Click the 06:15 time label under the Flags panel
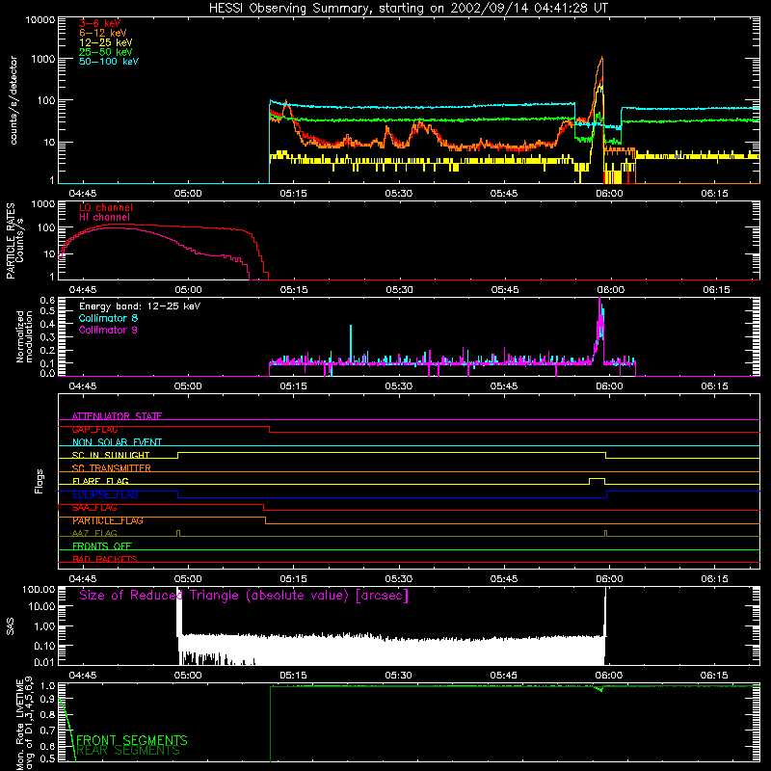 714,579
